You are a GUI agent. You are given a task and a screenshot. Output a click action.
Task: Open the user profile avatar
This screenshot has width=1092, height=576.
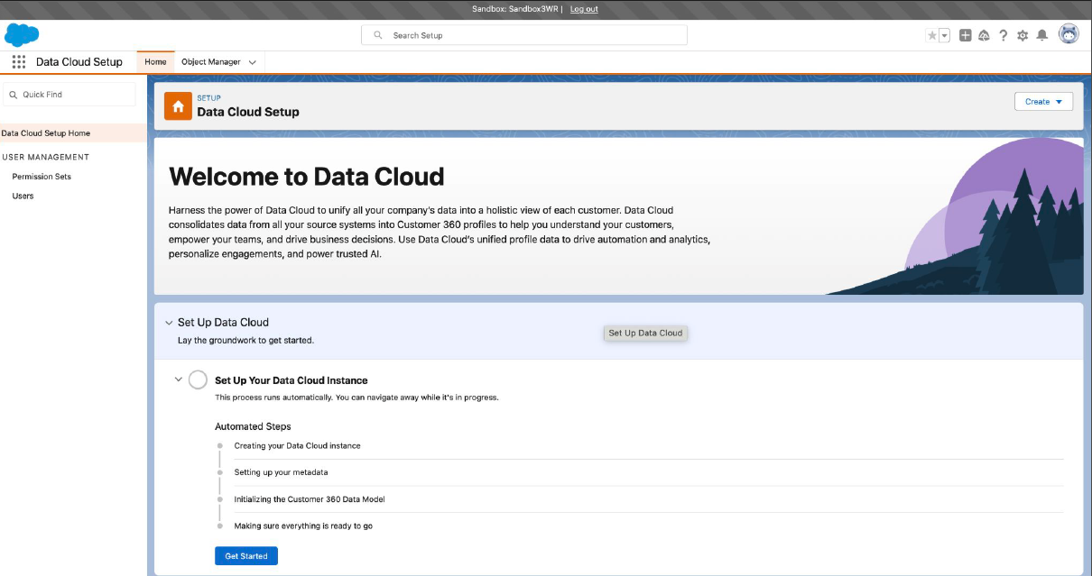pyautogui.click(x=1067, y=35)
